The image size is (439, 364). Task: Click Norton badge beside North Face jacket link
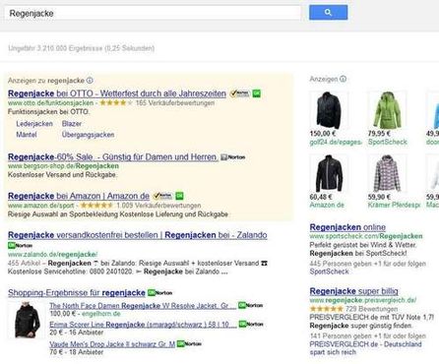[251, 305]
